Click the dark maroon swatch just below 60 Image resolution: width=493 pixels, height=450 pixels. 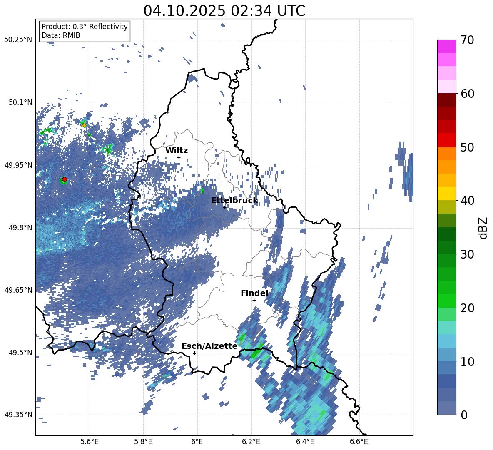click(x=446, y=100)
